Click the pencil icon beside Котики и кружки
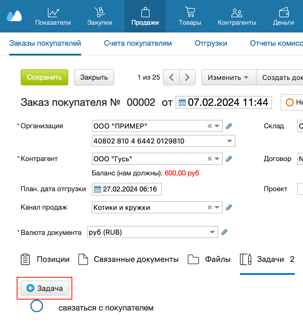 [228, 207]
